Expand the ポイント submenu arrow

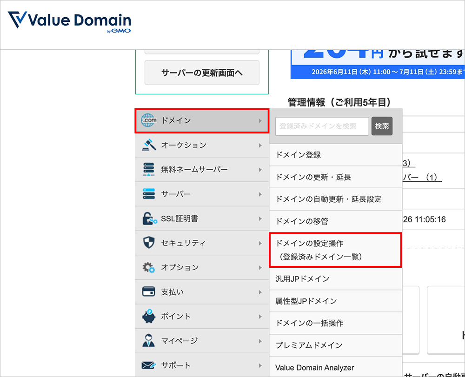pyautogui.click(x=260, y=317)
